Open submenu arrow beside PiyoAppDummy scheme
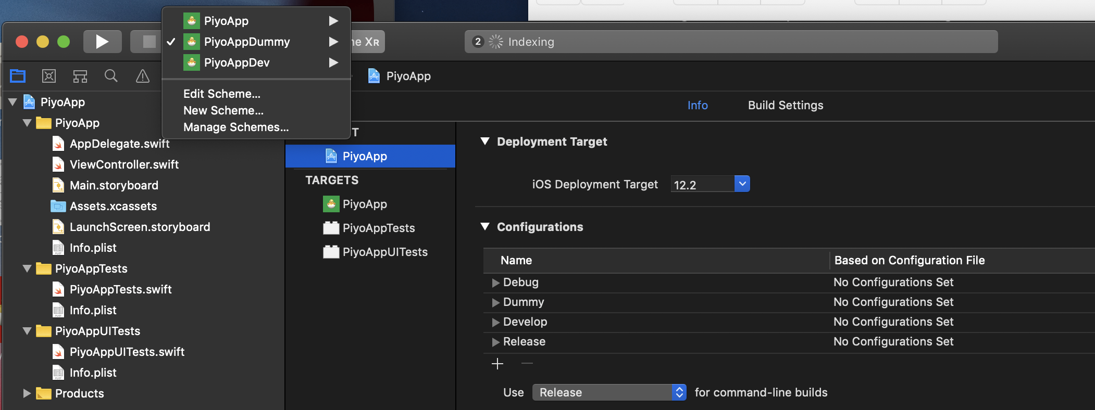1095x410 pixels. pos(333,42)
